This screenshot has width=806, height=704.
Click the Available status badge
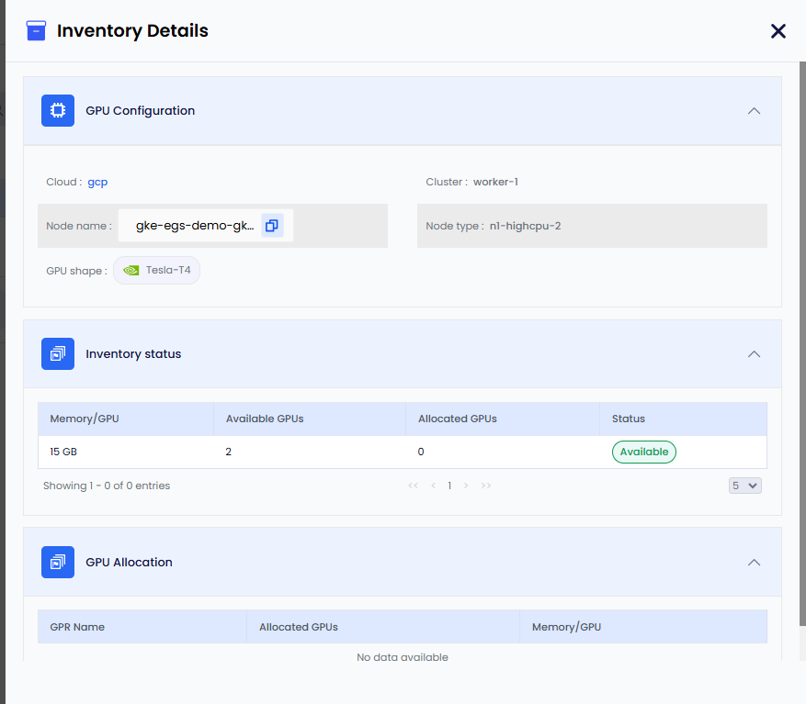[644, 452]
